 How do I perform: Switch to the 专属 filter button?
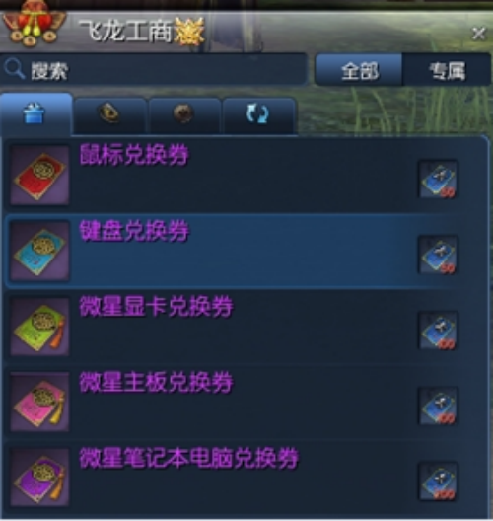tap(447, 70)
